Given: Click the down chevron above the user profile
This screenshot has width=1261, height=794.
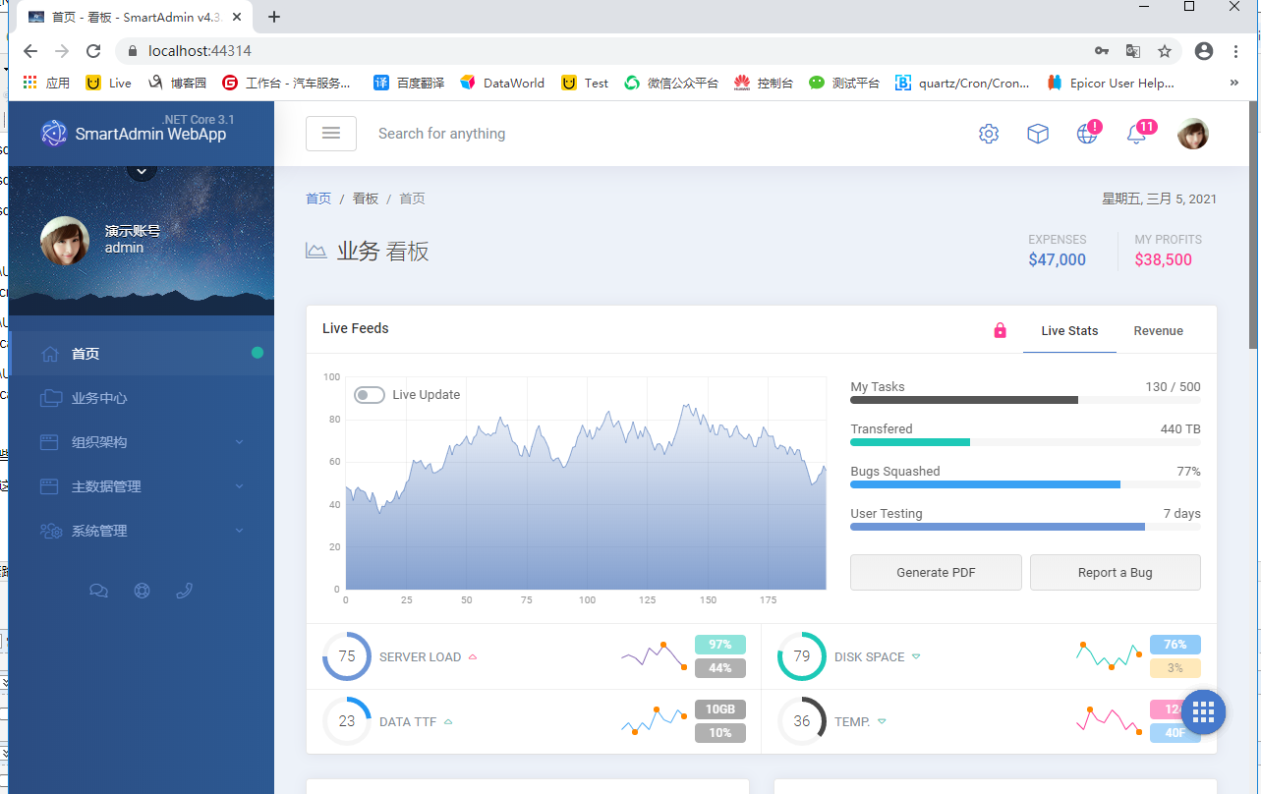Looking at the screenshot, I should pyautogui.click(x=142, y=170).
